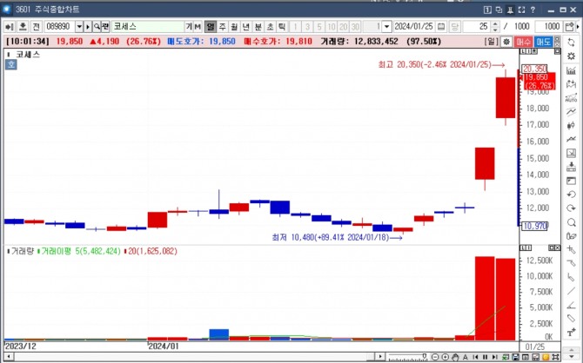Open the stock code 089890 dropdown
This screenshot has width=583, height=363.
[x=79, y=27]
